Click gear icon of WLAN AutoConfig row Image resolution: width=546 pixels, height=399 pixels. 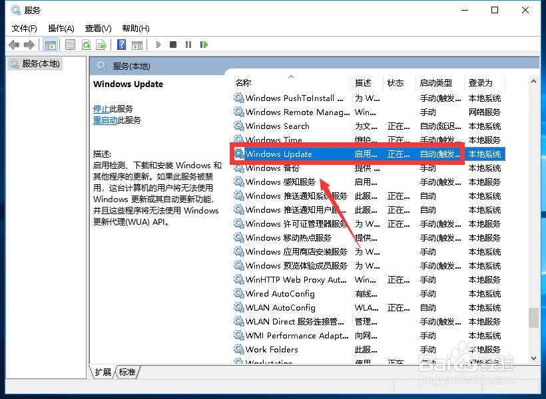[239, 307]
